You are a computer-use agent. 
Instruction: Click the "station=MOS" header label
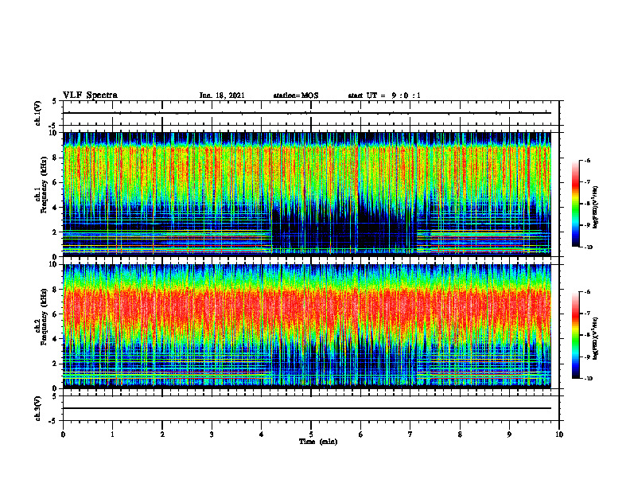pyautogui.click(x=296, y=95)
